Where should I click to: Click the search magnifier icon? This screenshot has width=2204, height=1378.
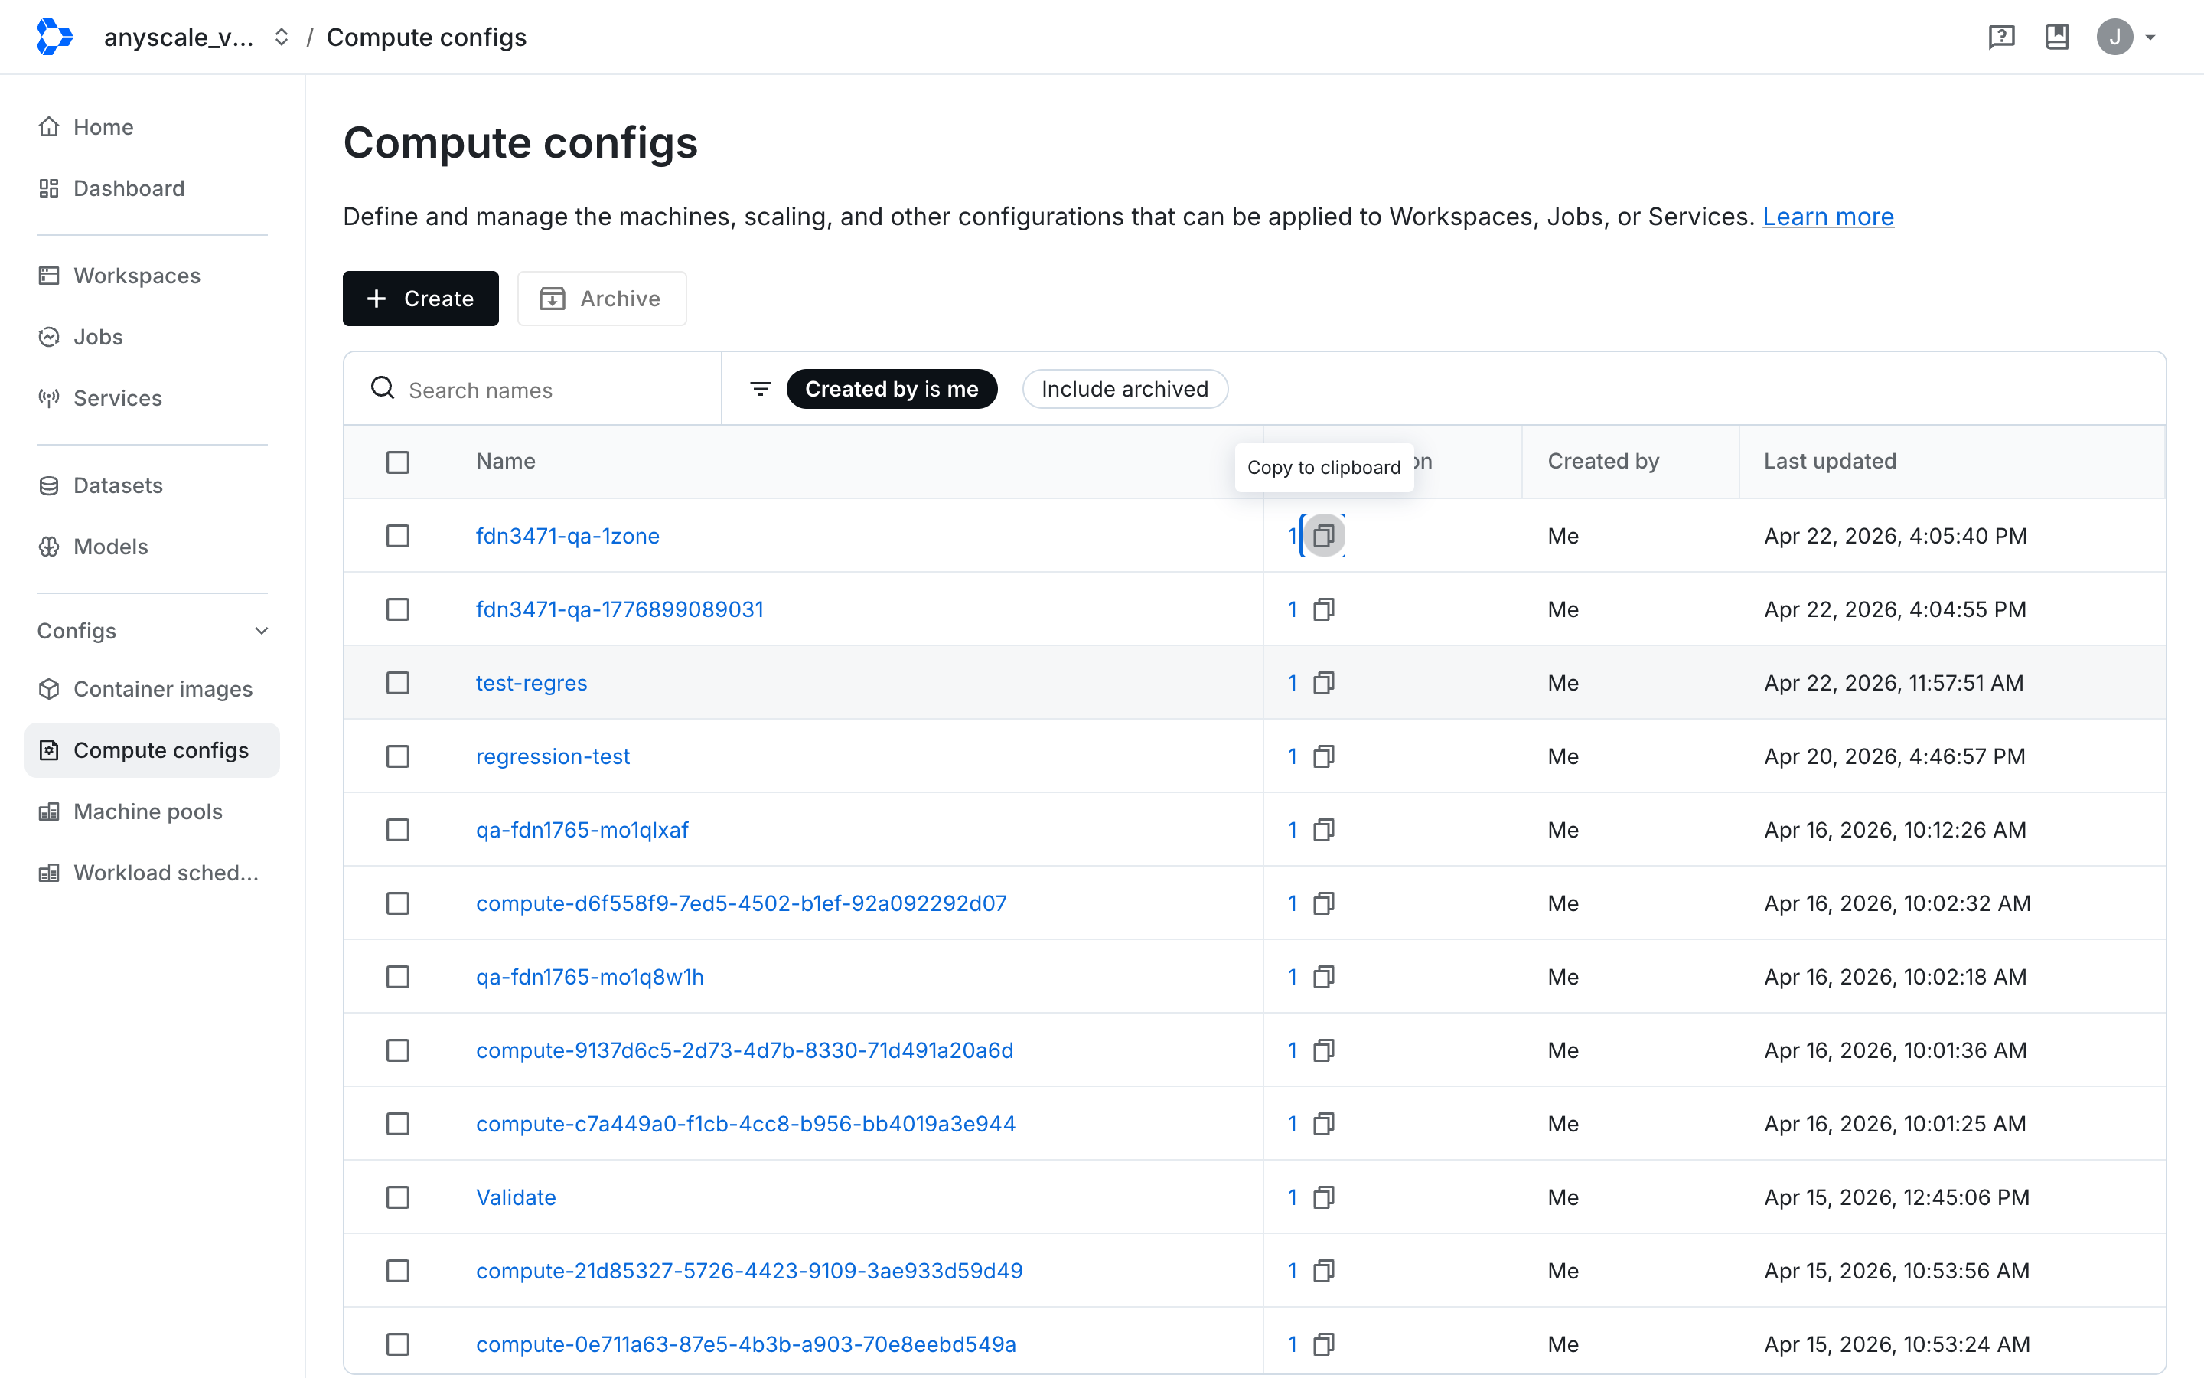pyautogui.click(x=383, y=389)
